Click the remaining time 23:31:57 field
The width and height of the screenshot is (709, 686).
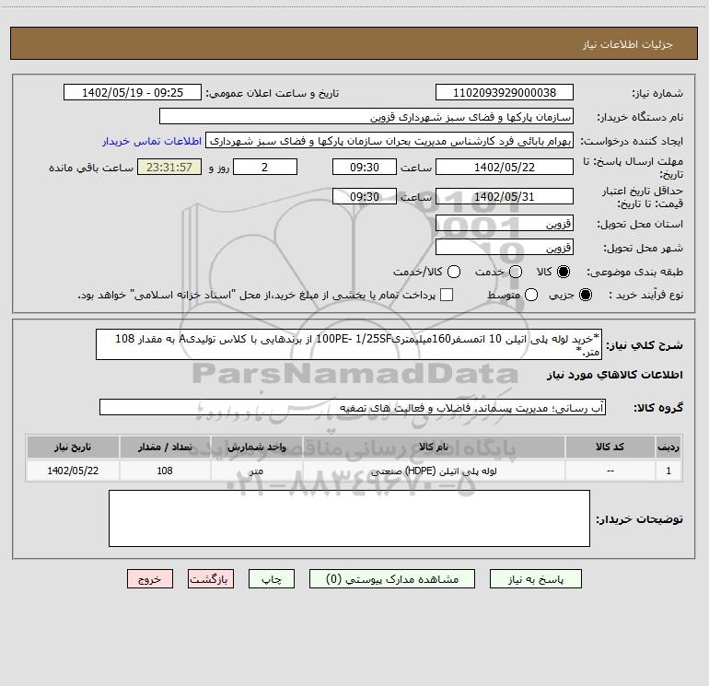pyautogui.click(x=169, y=167)
